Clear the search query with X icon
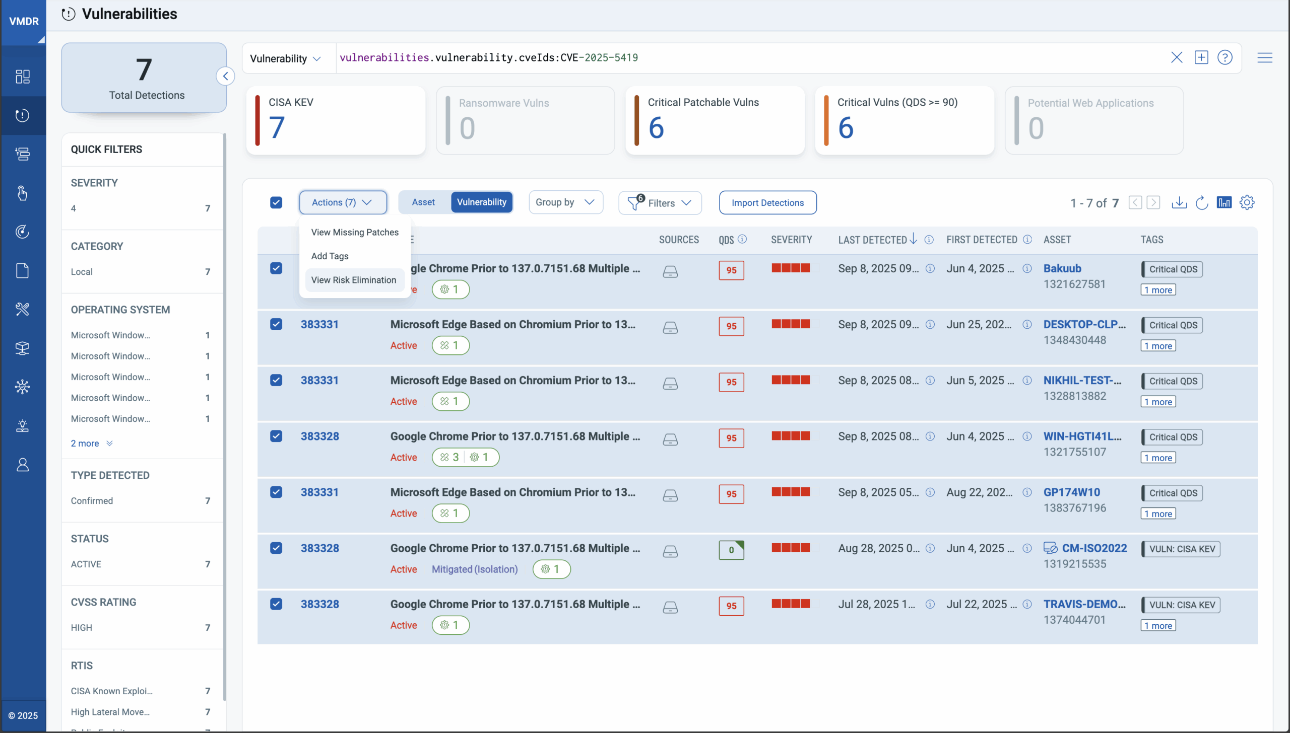This screenshot has height=733, width=1290. pos(1176,58)
